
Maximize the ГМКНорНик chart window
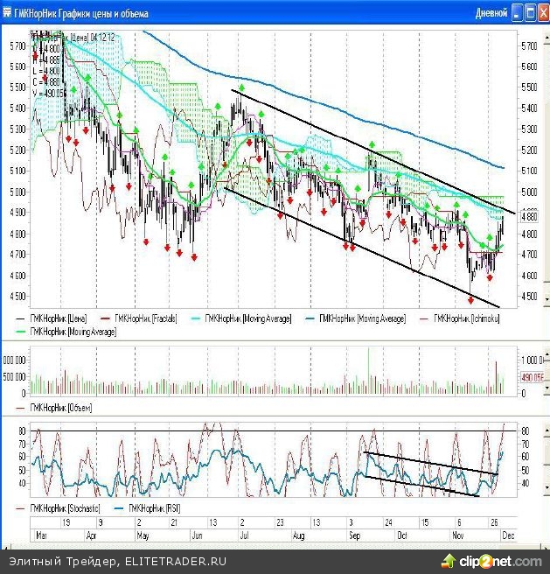point(529,13)
